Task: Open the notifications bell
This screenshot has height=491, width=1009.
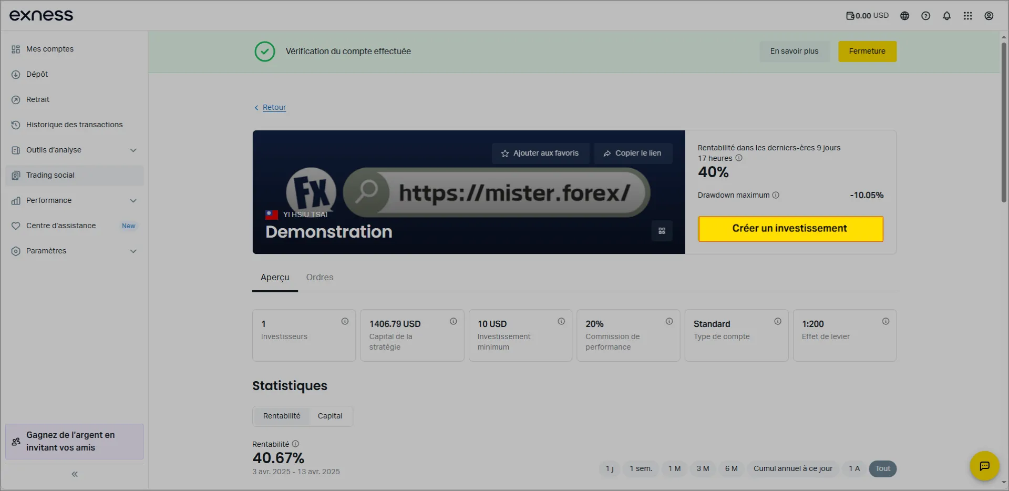Action: point(946,16)
